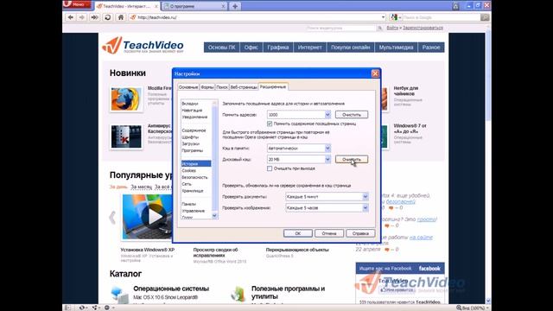Confirm settings with OK button
Image resolution: width=553 pixels, height=311 pixels.
(x=297, y=233)
